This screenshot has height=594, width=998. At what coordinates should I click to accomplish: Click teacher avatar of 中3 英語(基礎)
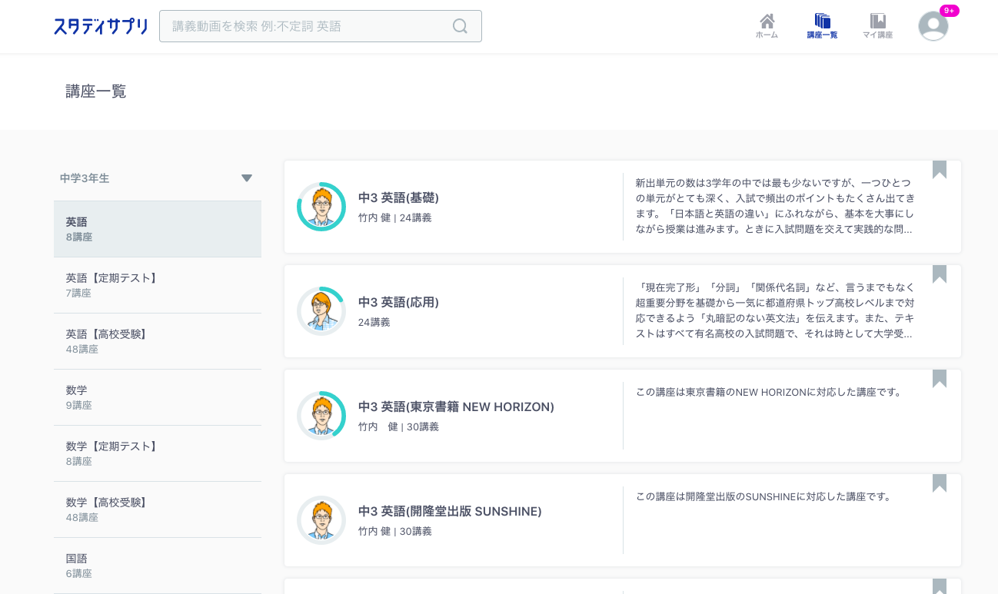321,207
